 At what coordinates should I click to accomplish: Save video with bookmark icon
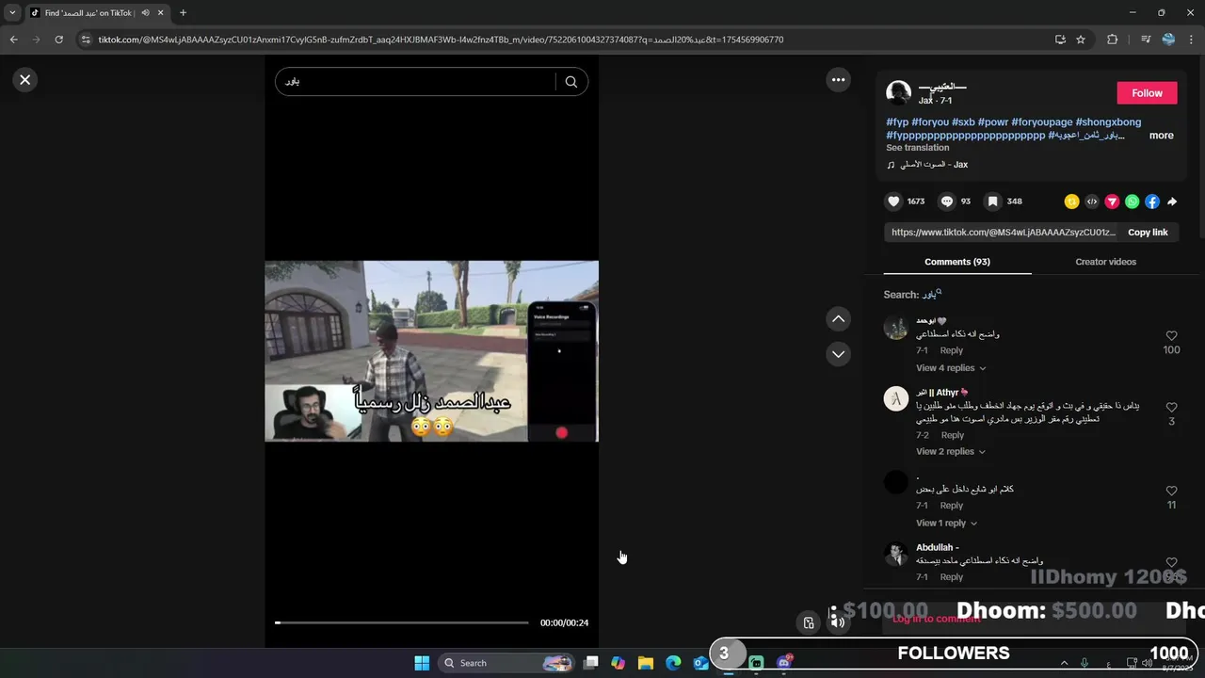(x=992, y=202)
